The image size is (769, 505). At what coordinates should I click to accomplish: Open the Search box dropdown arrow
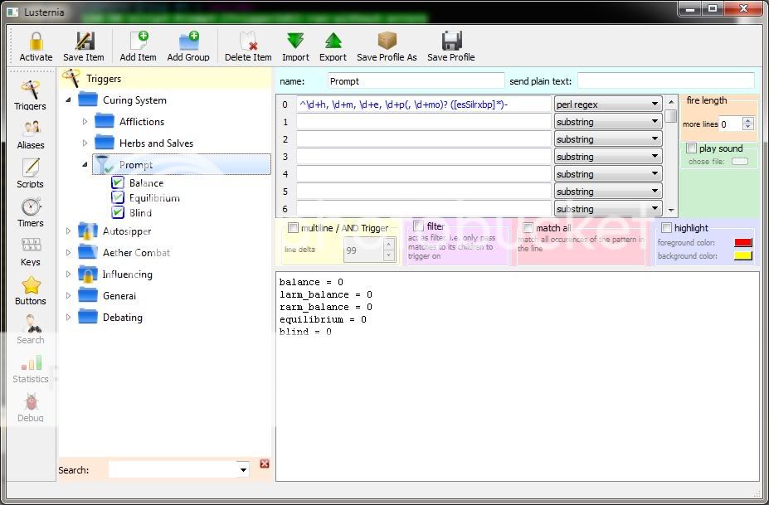click(x=243, y=470)
